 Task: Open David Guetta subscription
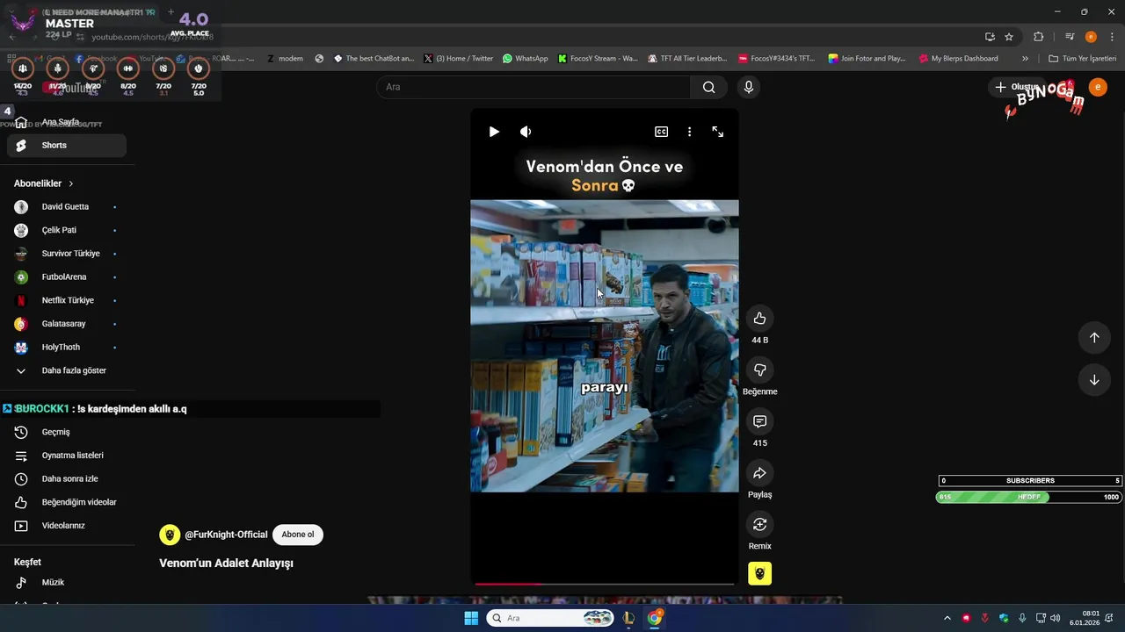[66, 207]
